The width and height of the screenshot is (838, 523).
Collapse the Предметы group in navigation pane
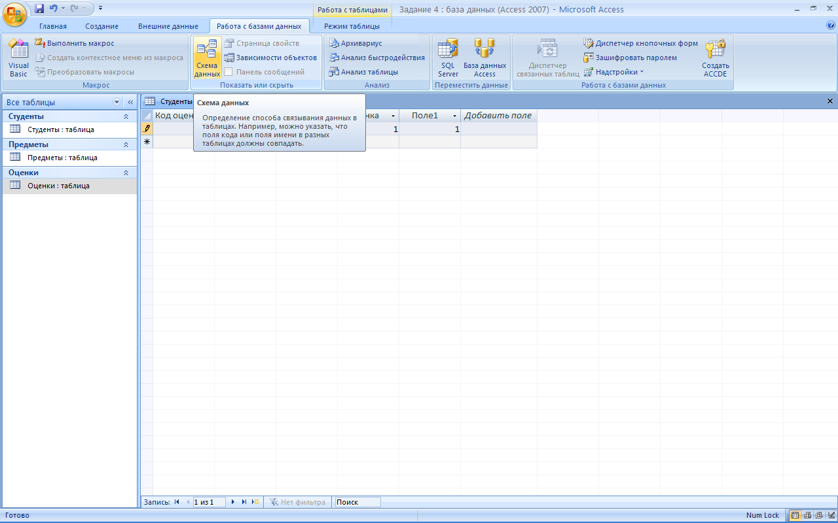point(126,144)
